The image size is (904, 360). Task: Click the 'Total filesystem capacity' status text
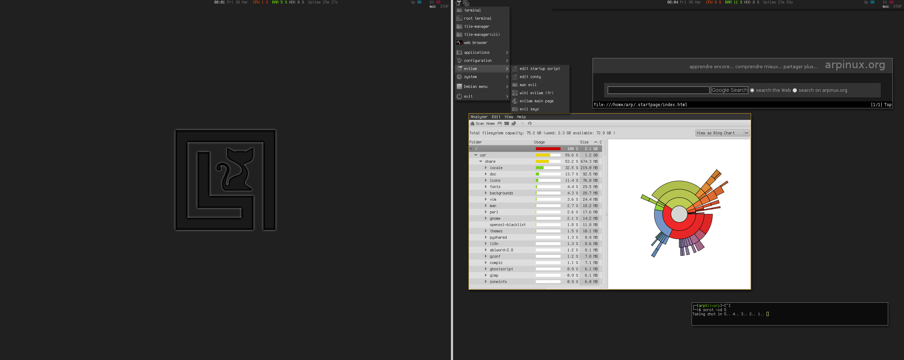(542, 133)
